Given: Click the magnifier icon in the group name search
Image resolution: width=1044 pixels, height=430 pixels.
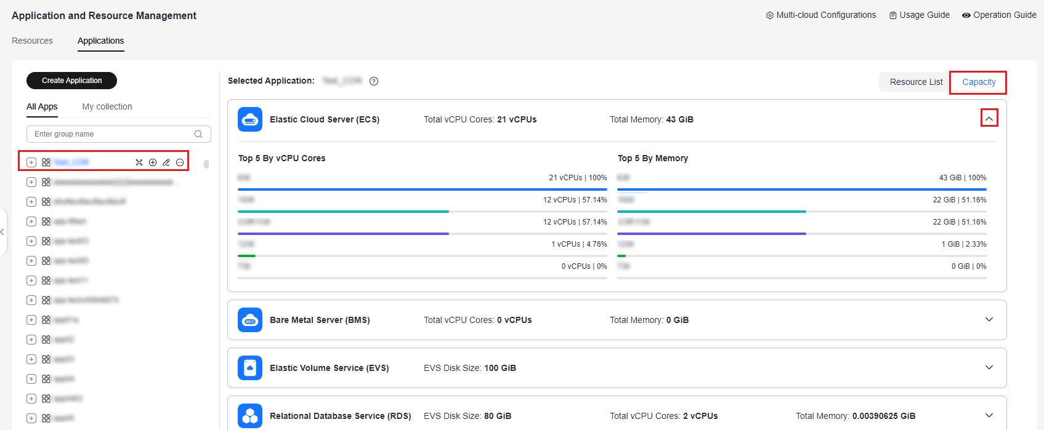Looking at the screenshot, I should 198,134.
